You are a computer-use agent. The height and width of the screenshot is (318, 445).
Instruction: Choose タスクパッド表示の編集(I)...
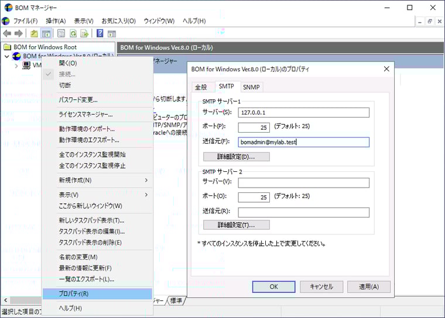98,231
